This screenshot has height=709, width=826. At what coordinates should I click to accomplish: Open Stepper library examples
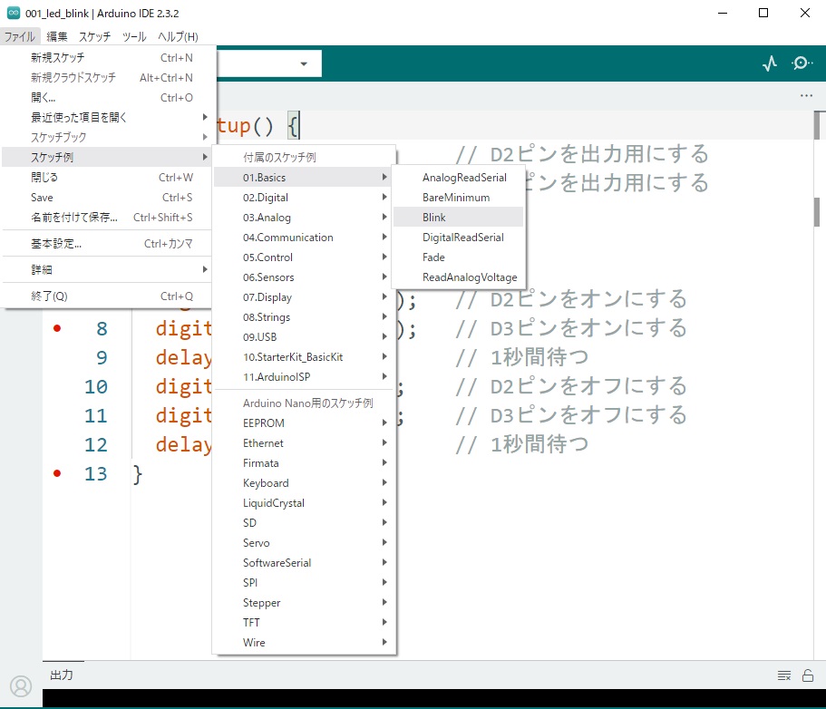click(x=304, y=603)
